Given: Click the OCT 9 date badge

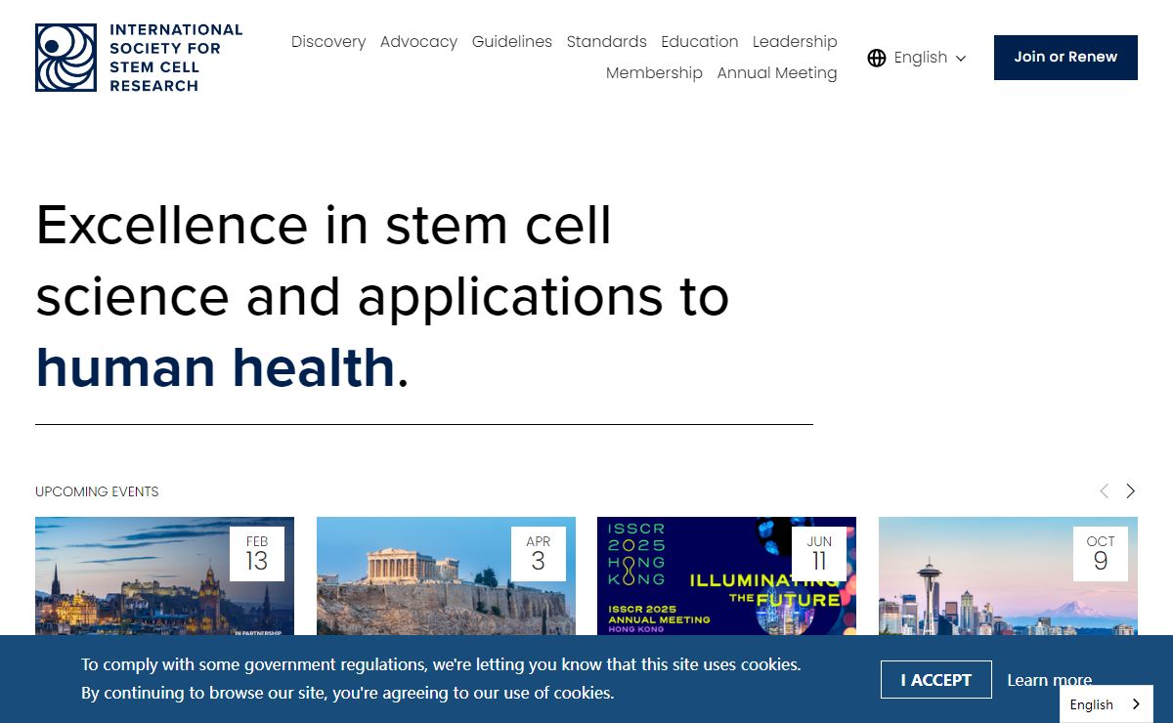Looking at the screenshot, I should [x=1101, y=554].
